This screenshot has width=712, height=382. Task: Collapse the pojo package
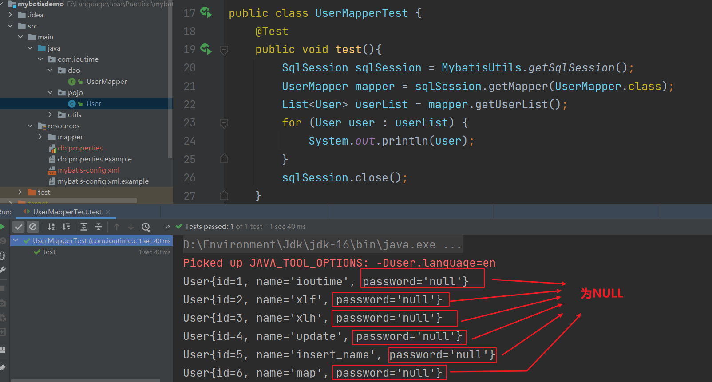pos(50,93)
